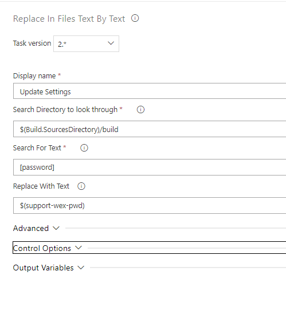Click the chevron arrow beside Advanced heading
Image resolution: width=286 pixels, height=319 pixels.
pyautogui.click(x=56, y=228)
